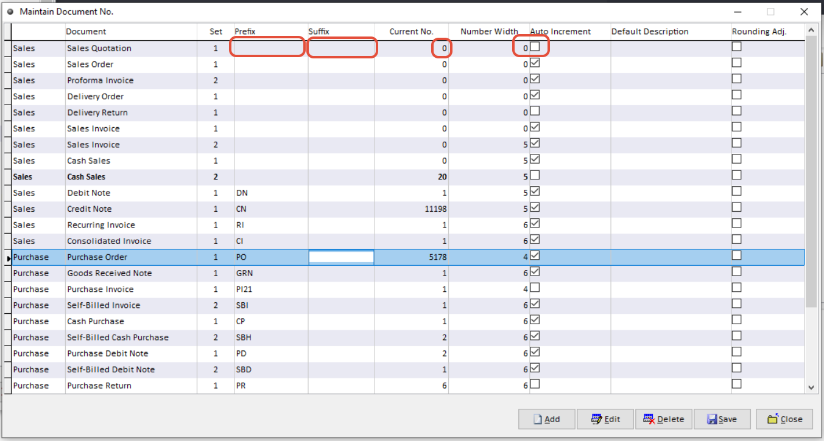This screenshot has height=441, width=824.
Task: Select the Goods Received Note row
Action: pyautogui.click(x=408, y=273)
